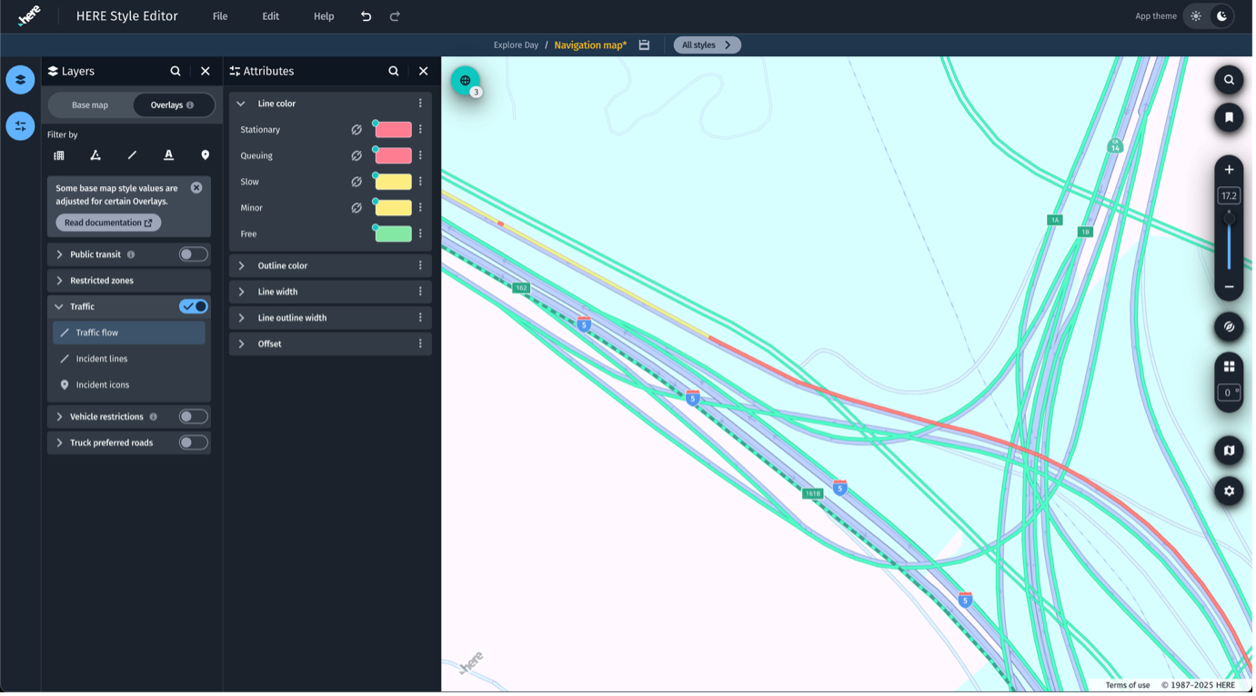The width and height of the screenshot is (1256, 696).
Task: Open the Attributes sidebar slider icon
Action: point(20,126)
